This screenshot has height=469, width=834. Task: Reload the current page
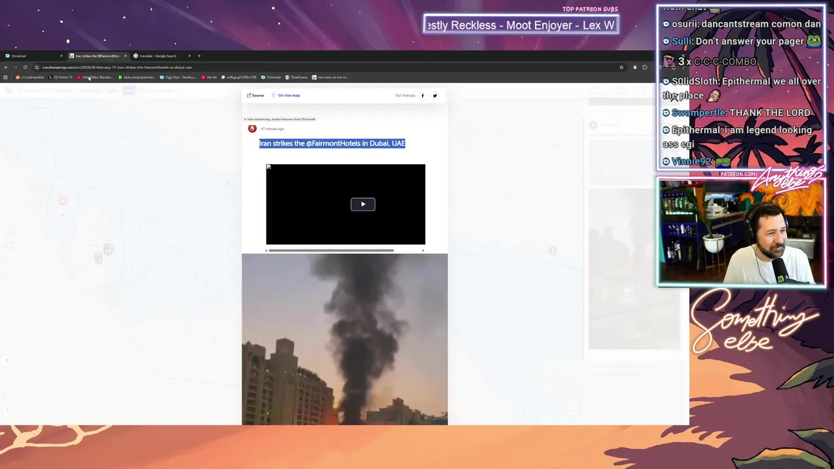(x=25, y=67)
